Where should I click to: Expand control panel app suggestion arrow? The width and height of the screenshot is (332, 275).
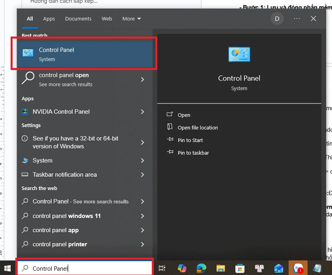pos(142,230)
